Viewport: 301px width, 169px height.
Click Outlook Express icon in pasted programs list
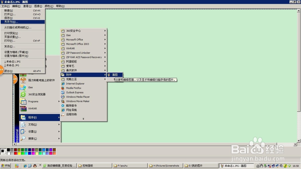click(x=63, y=92)
